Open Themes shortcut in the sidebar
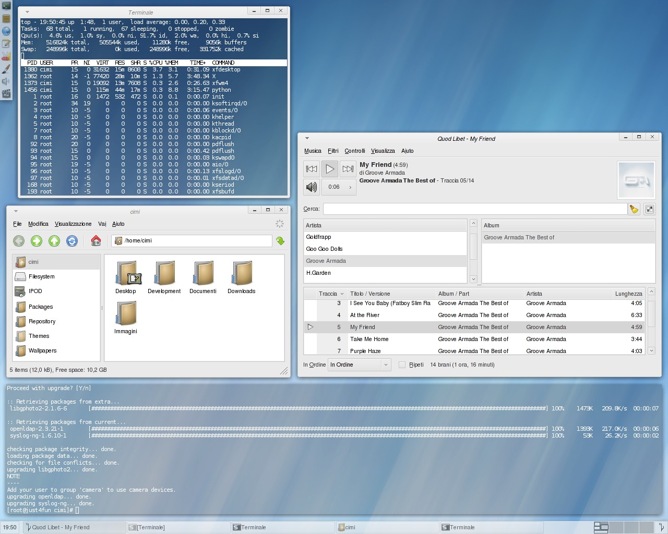 point(56,336)
